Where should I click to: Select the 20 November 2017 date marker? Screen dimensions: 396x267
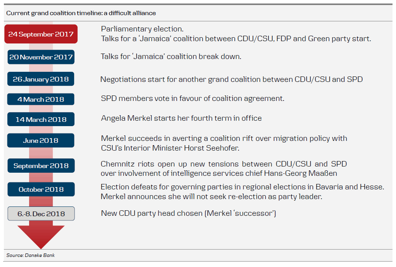[x=41, y=57]
